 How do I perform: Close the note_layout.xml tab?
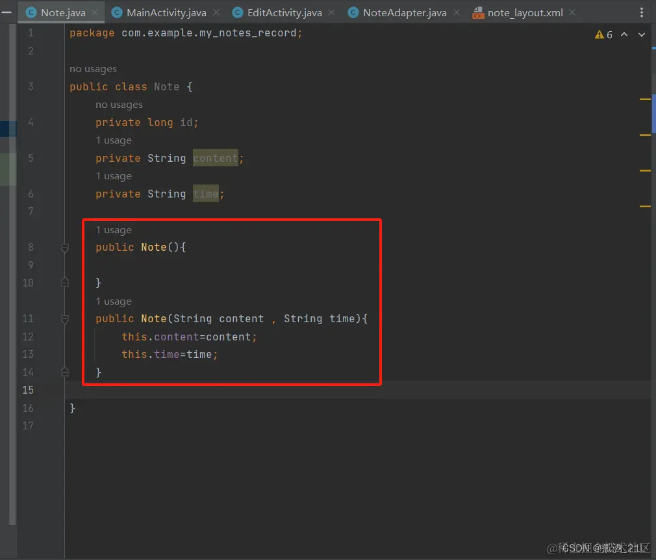(x=572, y=12)
